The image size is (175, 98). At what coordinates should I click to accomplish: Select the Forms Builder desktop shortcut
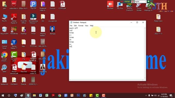pyautogui.click(x=139, y=7)
